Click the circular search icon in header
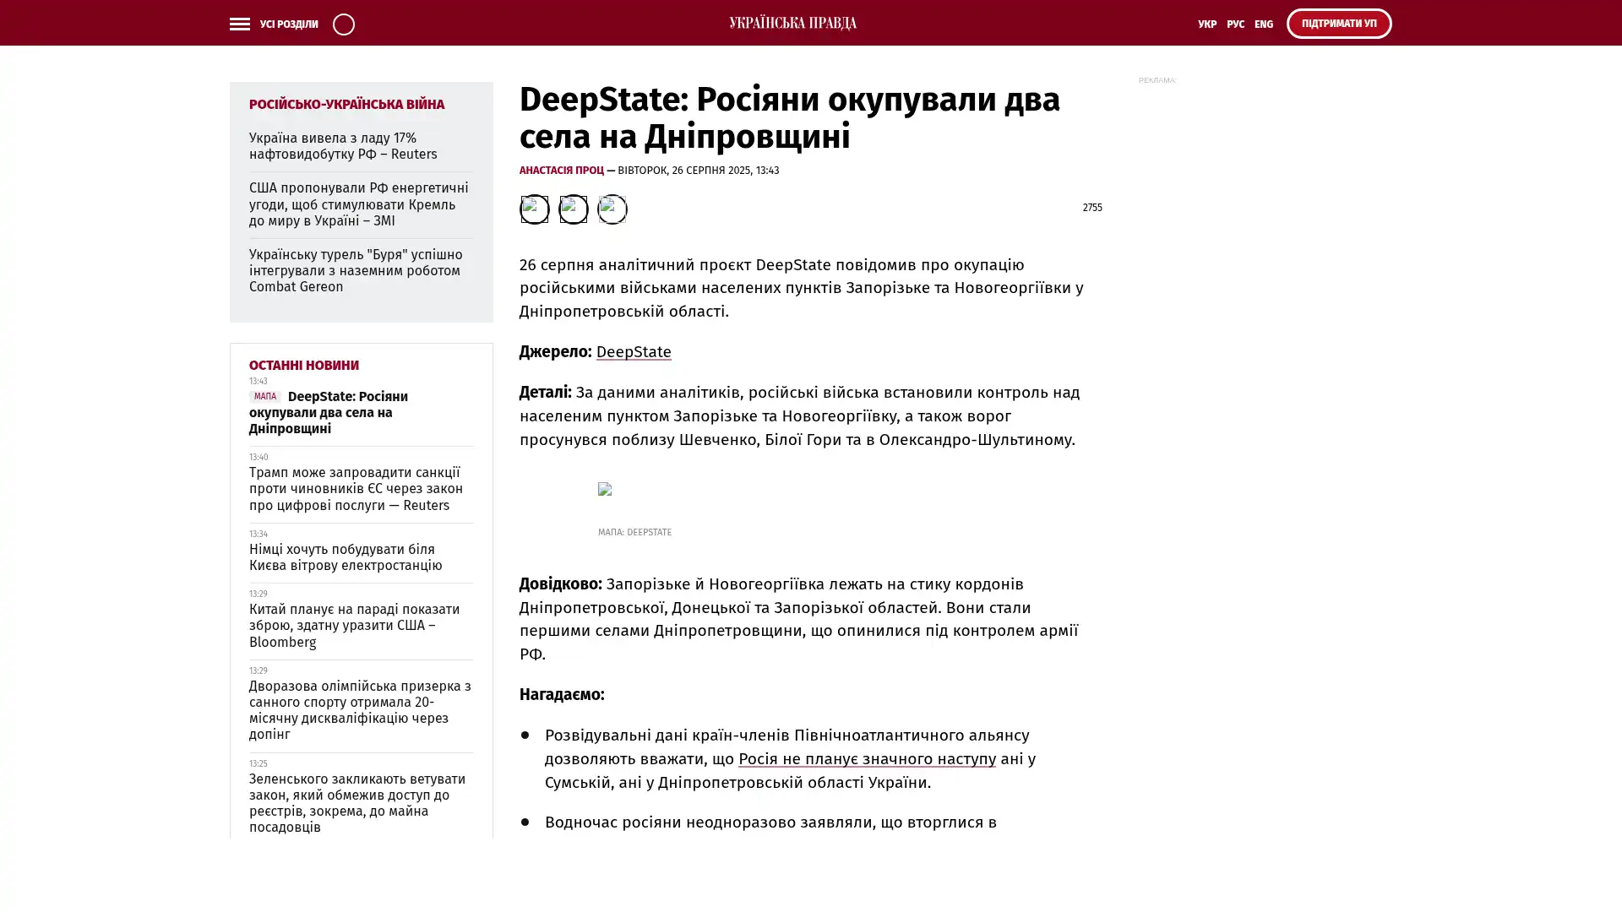1622x912 pixels. pyautogui.click(x=343, y=24)
